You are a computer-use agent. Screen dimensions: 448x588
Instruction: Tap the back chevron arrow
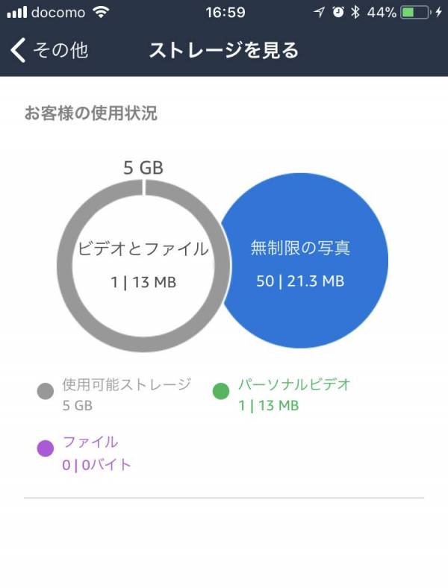(18, 50)
